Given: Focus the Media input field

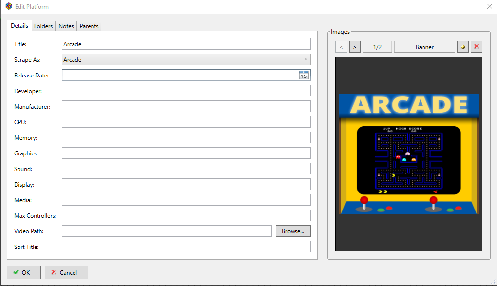Looking at the screenshot, I should point(186,200).
